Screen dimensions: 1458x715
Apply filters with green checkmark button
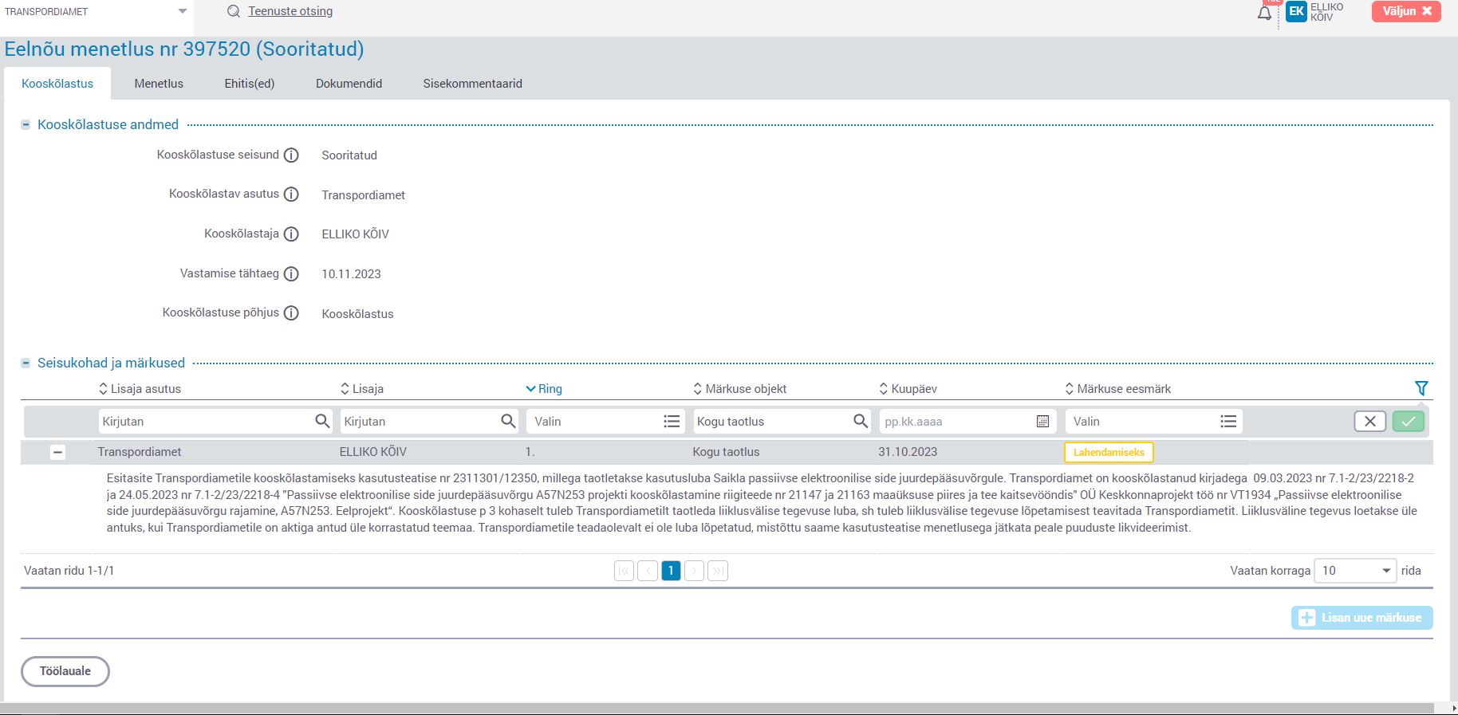(1409, 422)
